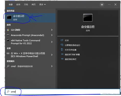Click the large 命令提示符 preview icon
This screenshot has width=121, height=96.
click(x=88, y=18)
